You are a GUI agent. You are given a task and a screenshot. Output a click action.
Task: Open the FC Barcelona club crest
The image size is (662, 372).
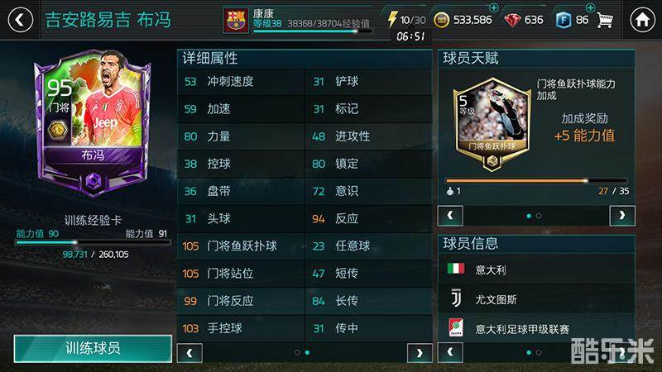[x=236, y=20]
